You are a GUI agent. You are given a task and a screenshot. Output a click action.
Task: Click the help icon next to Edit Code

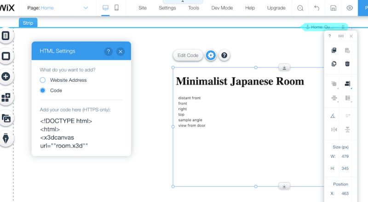click(224, 55)
